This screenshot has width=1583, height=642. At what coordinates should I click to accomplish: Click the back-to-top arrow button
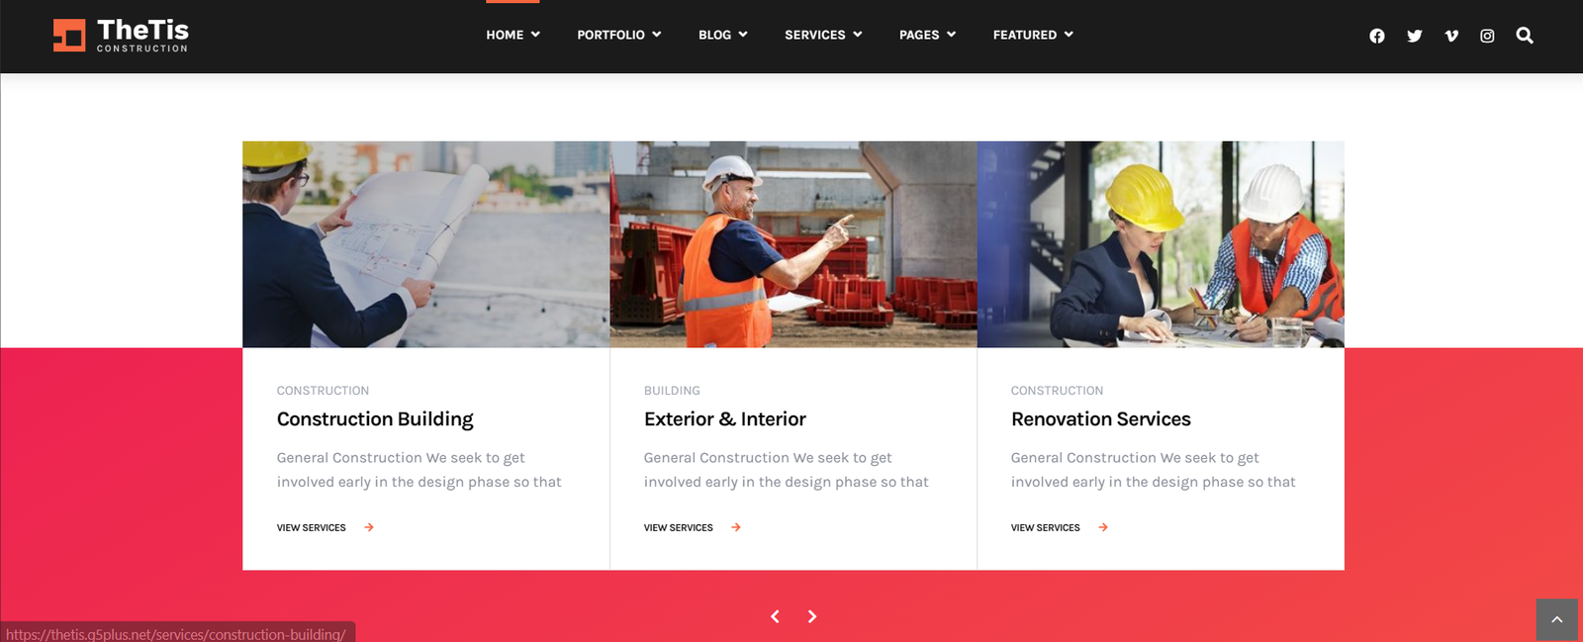pyautogui.click(x=1556, y=619)
